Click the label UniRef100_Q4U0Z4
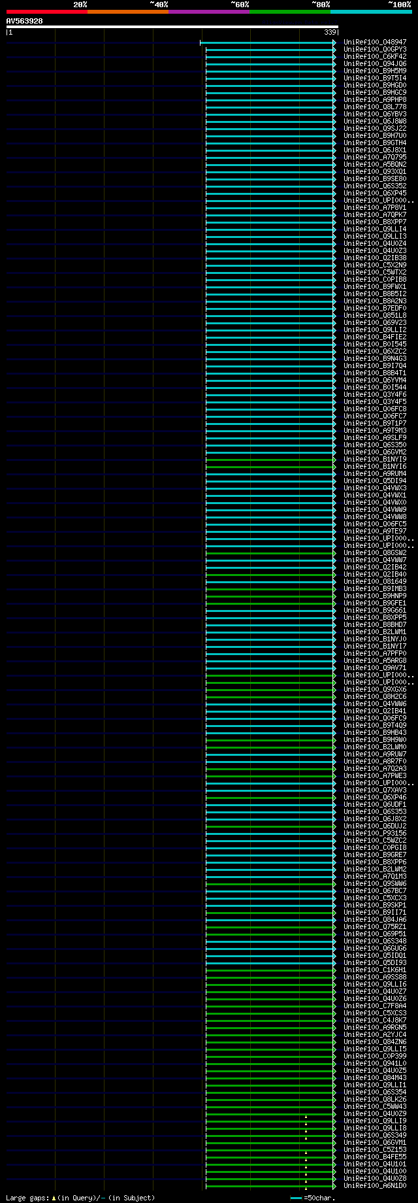The image size is (418, 1203). (375, 243)
